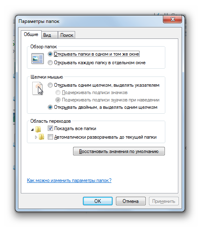Choose Подчеркивать подписи значков radio option
The height and width of the screenshot is (227, 200).
[x=91, y=92]
